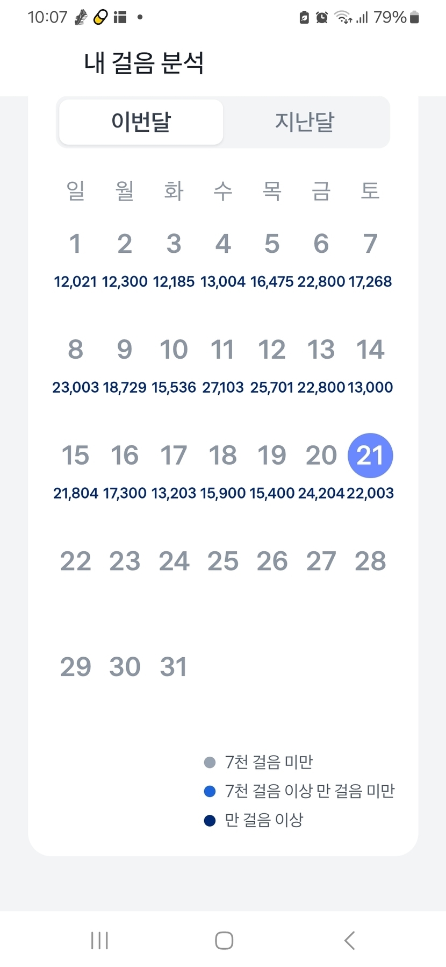Switch to the 지난달 tab
This screenshot has height=967, width=446.
click(x=305, y=122)
